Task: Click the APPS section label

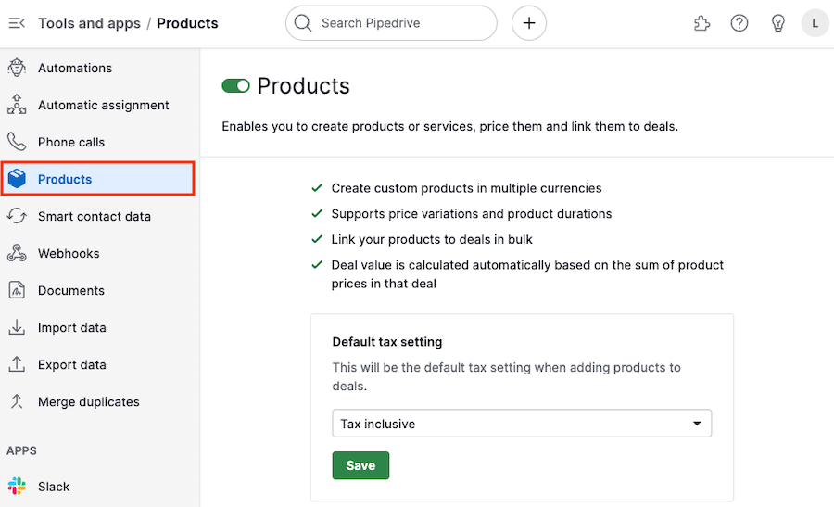Action: (x=22, y=450)
